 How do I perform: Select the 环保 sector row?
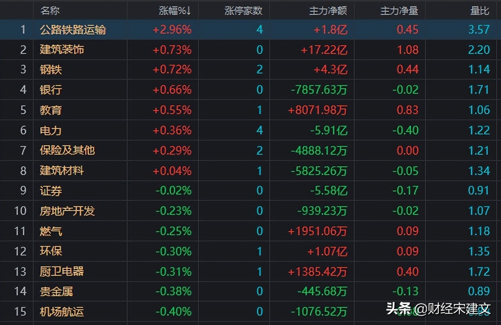tap(50, 251)
